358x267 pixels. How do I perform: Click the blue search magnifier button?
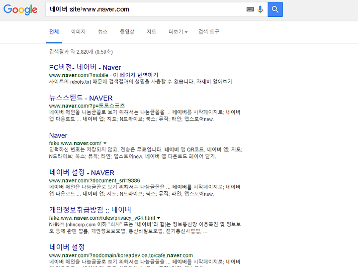point(275,9)
